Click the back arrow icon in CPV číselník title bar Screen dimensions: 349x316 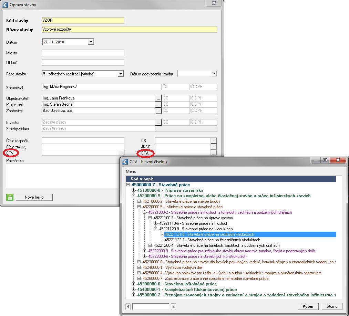125,162
